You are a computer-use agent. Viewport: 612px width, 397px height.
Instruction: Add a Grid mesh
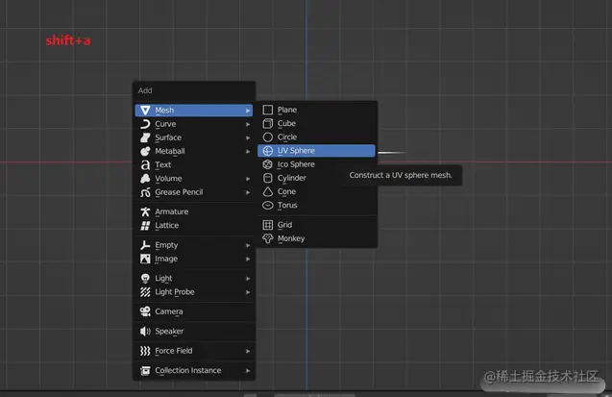316,225
